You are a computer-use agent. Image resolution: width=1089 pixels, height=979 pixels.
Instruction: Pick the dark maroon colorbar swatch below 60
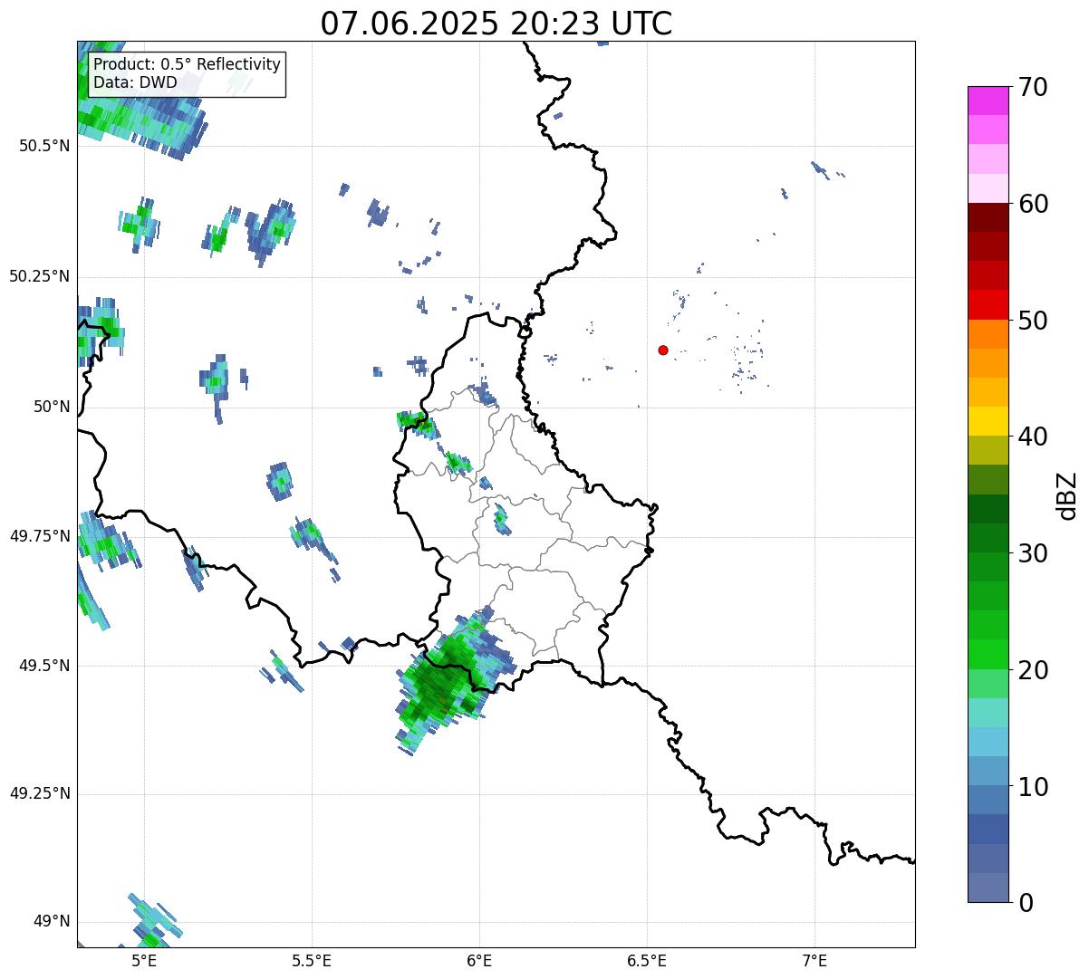click(x=988, y=217)
